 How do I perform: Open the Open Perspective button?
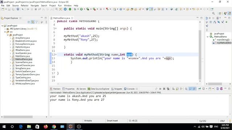[x=220, y=13]
